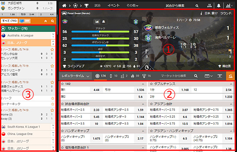Open the 順位表 standings link
The width and height of the screenshot is (237, 152).
click(225, 66)
